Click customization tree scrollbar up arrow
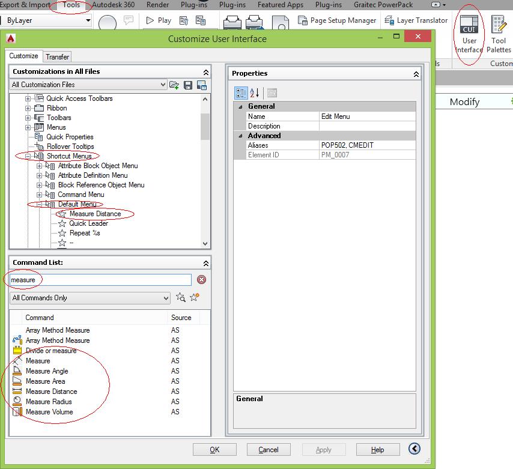This screenshot has height=469, width=513. pyautogui.click(x=205, y=98)
